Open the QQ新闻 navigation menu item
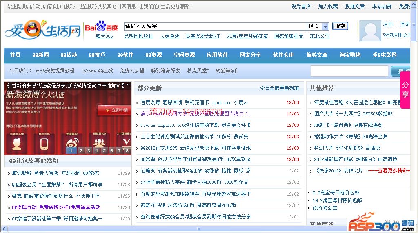 pos(40,55)
